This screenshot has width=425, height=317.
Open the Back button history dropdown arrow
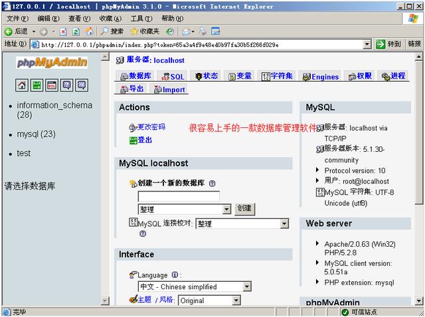coord(34,32)
